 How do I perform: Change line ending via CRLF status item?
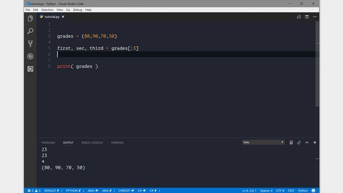click(291, 191)
